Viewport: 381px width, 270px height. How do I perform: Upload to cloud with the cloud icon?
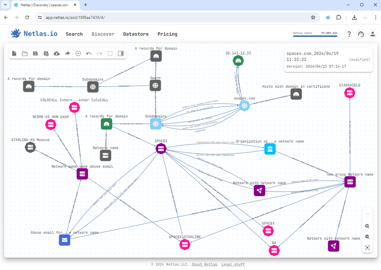point(57,54)
